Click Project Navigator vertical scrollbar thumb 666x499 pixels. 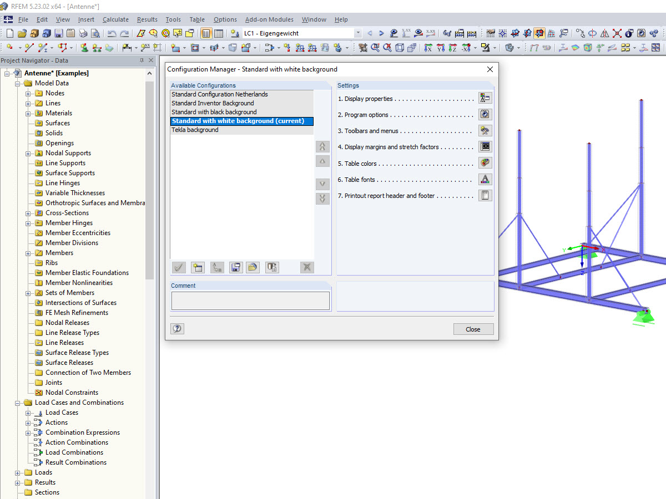[150, 181]
